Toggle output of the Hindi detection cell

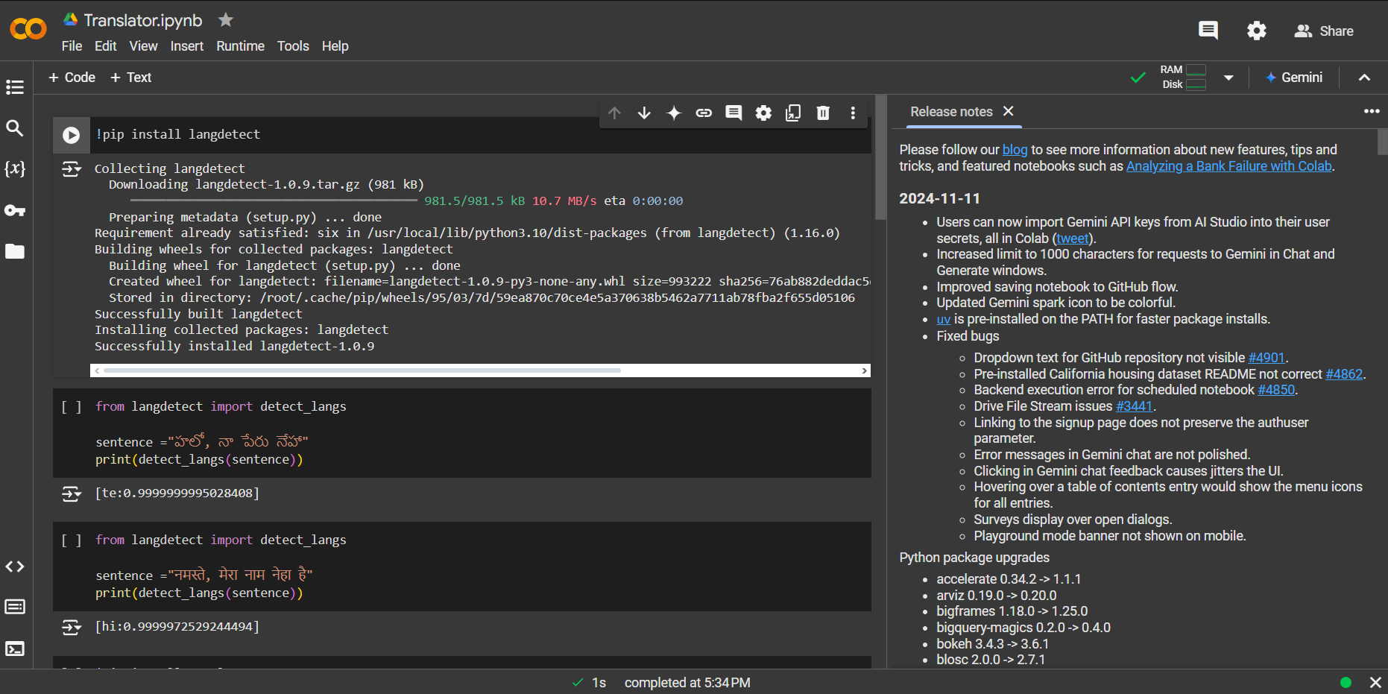(x=72, y=627)
